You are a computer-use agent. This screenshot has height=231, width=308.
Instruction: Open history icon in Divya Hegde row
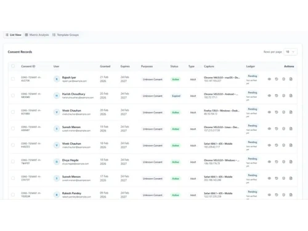277,162
